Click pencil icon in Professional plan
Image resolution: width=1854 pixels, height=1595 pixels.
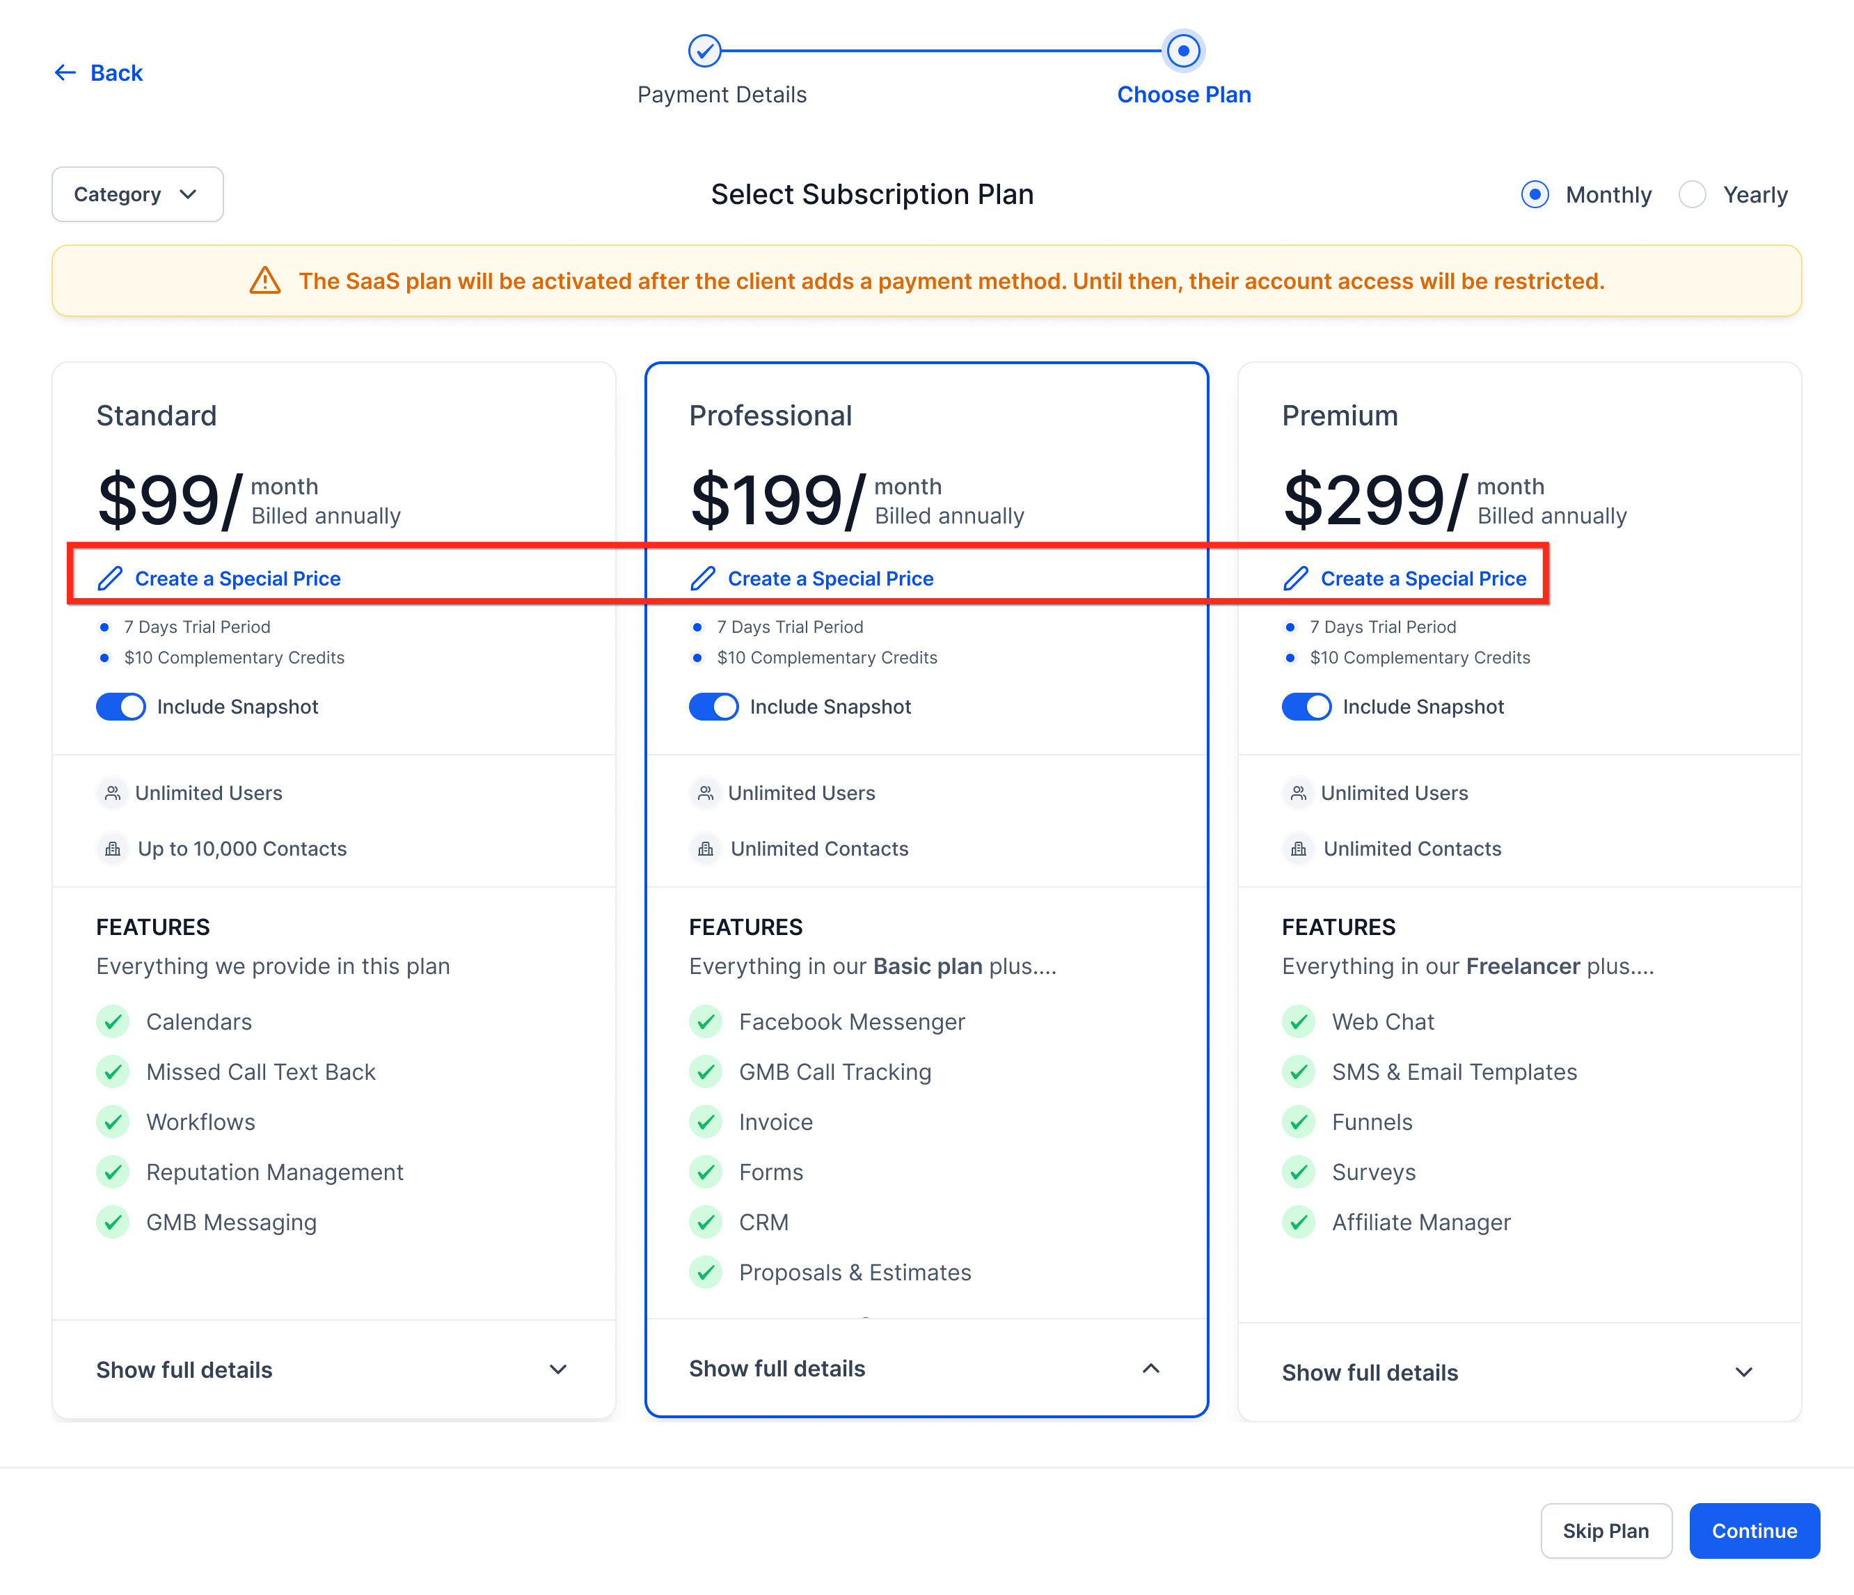coord(704,579)
